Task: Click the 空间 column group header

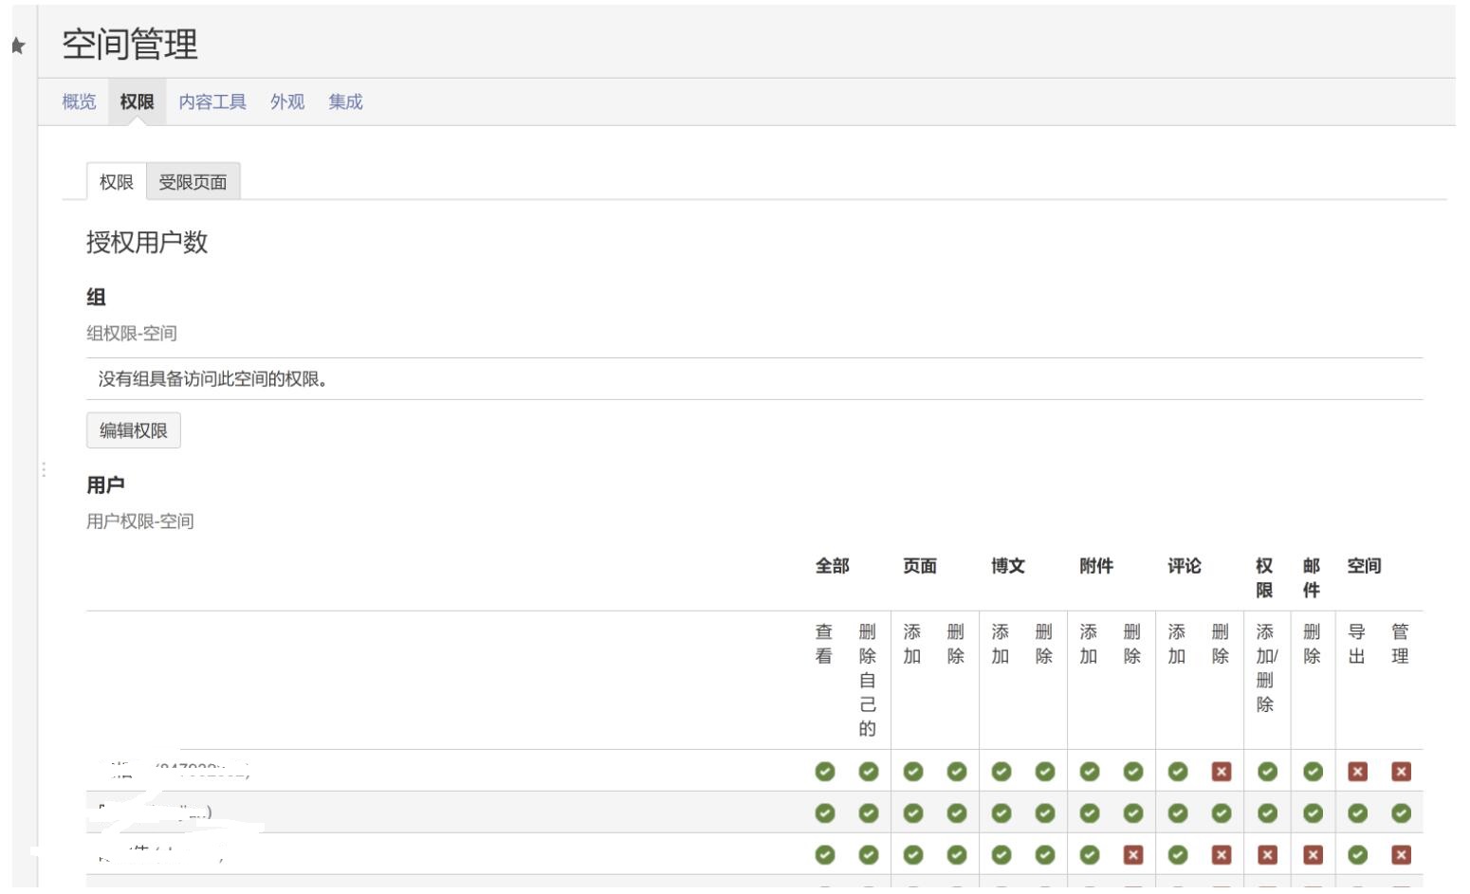Action: [1365, 566]
